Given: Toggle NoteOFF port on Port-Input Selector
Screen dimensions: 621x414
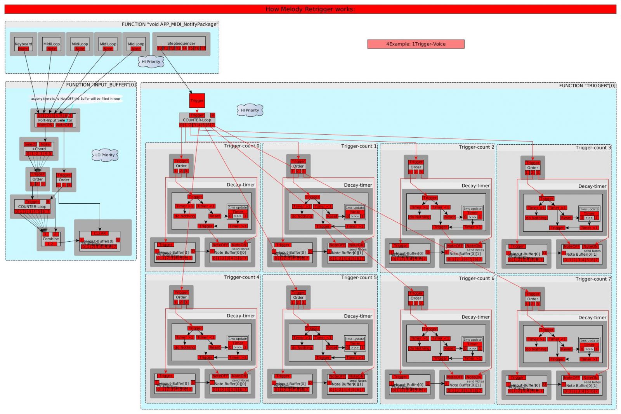Looking at the screenshot, I should coord(64,125).
